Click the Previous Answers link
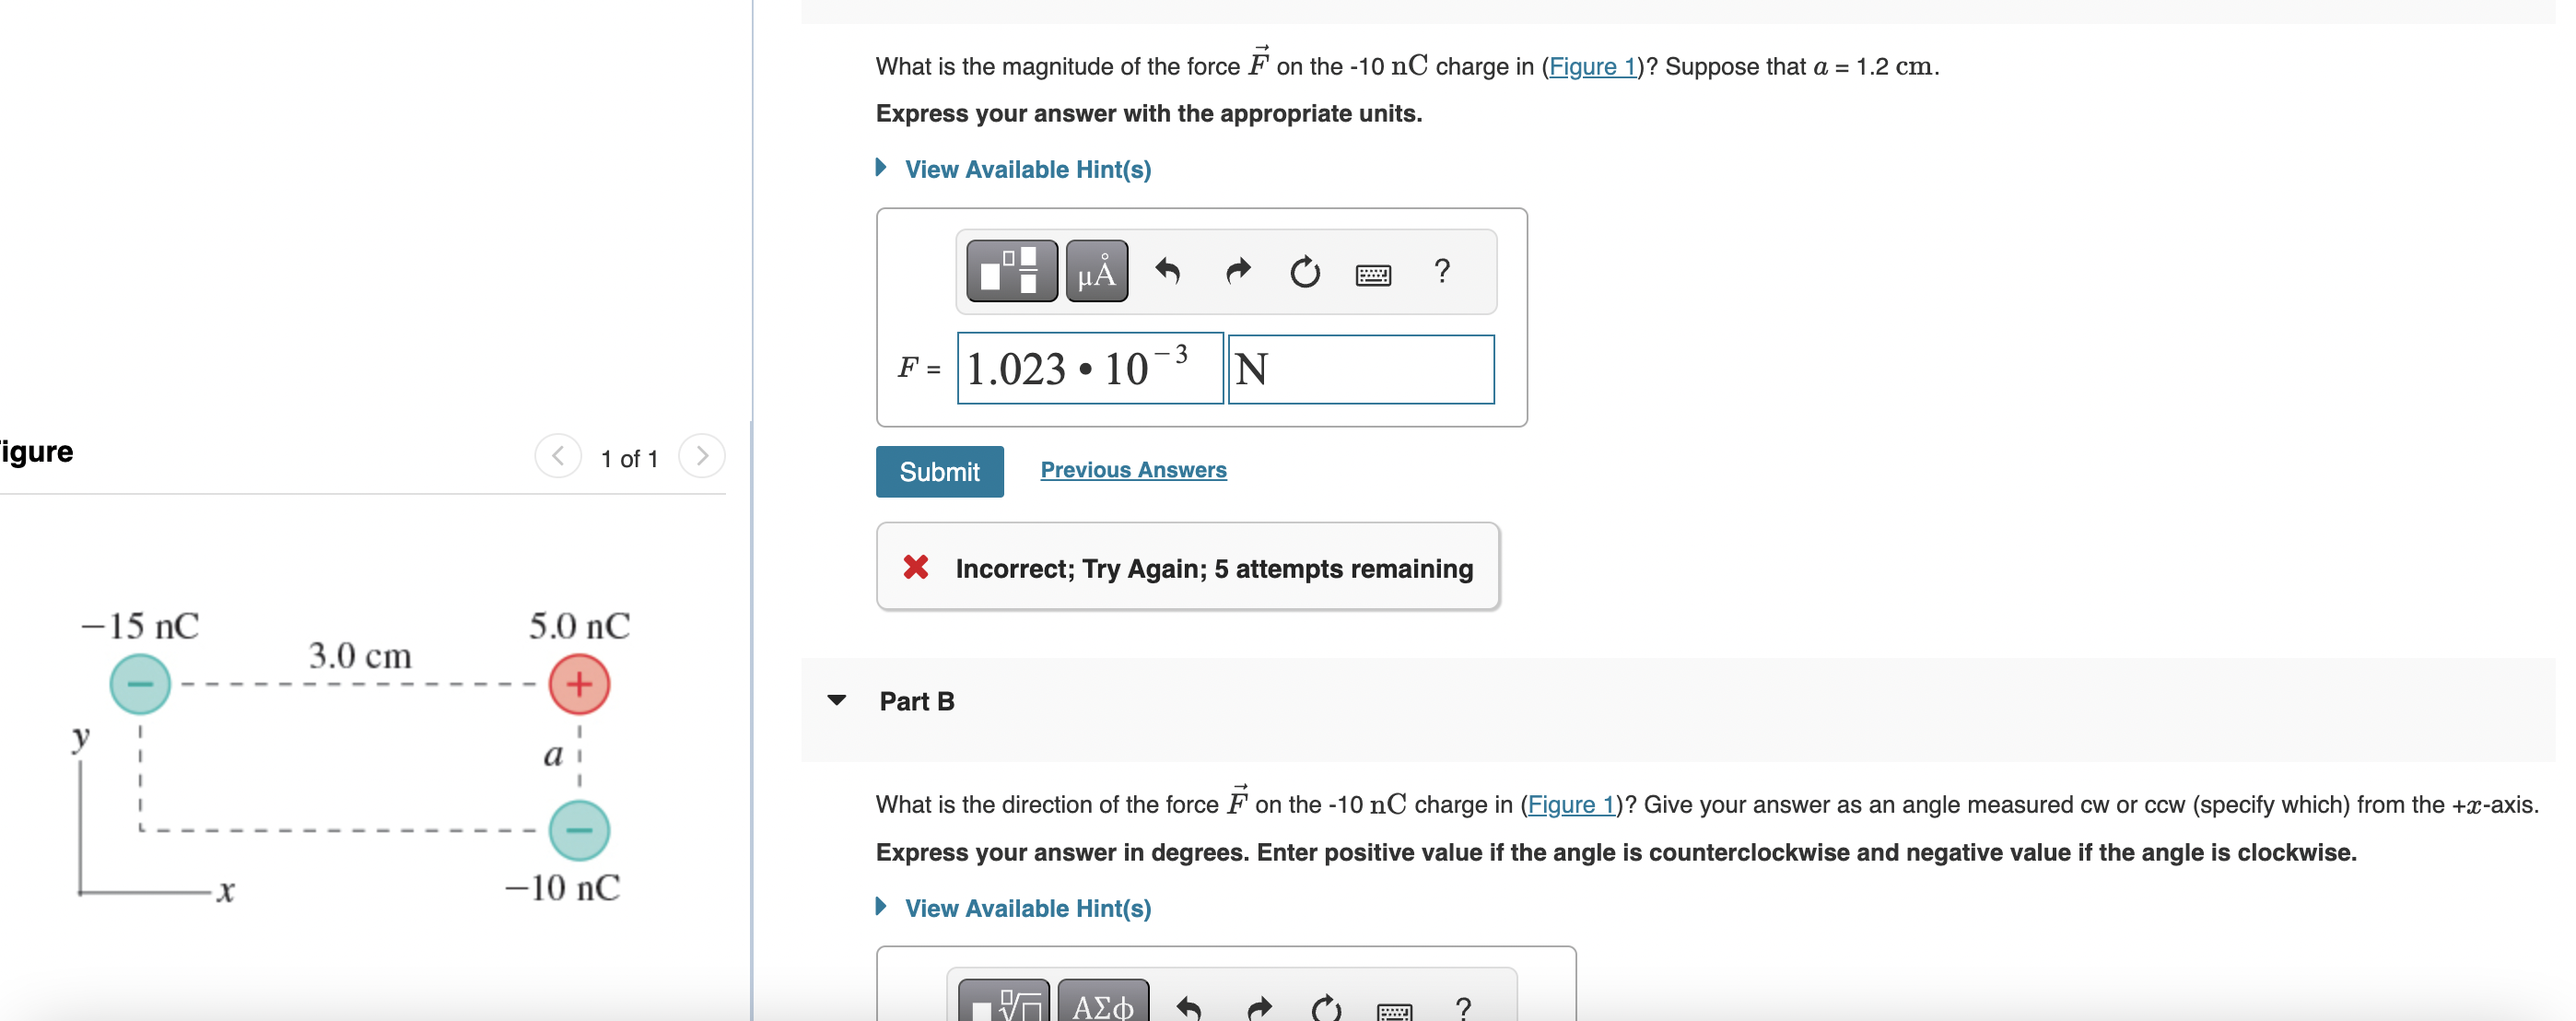2576x1021 pixels. pyautogui.click(x=1133, y=470)
